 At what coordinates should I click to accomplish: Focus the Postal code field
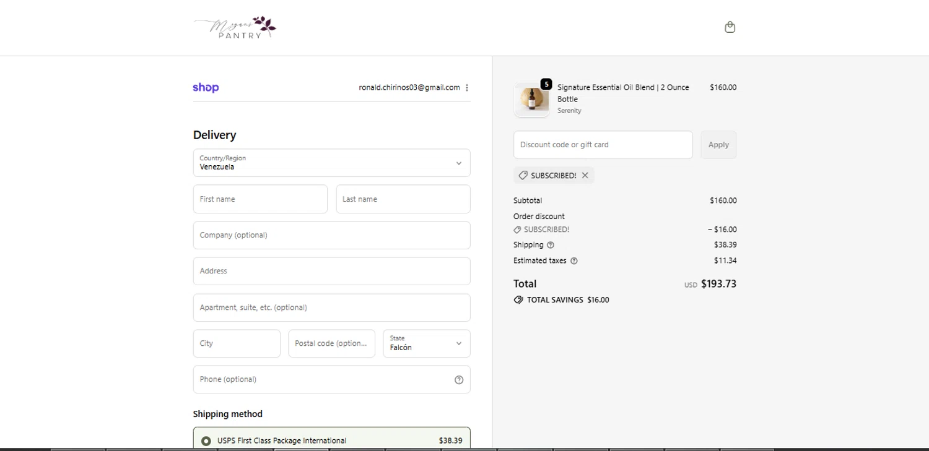click(331, 343)
